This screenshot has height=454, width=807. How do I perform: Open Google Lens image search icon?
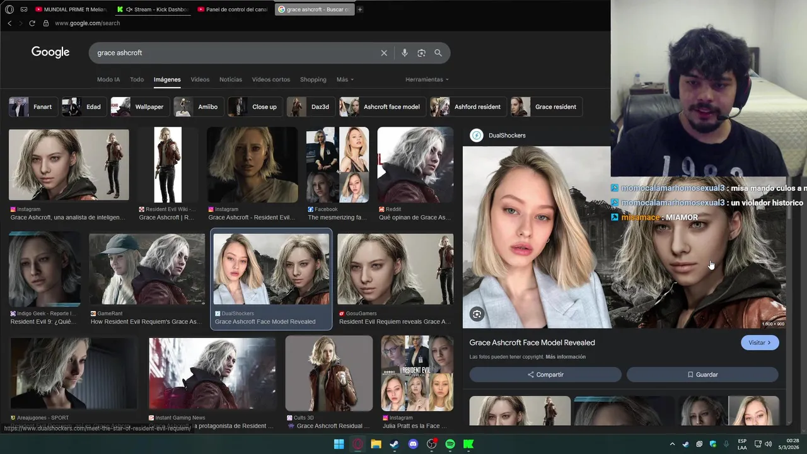421,53
